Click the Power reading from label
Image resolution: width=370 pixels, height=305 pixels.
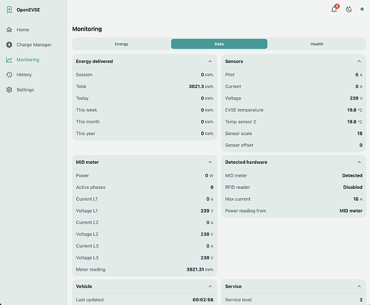pyautogui.click(x=245, y=211)
